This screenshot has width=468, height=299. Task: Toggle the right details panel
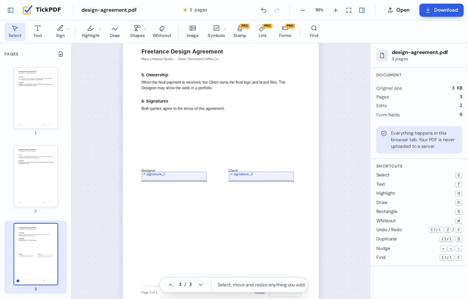point(362,10)
